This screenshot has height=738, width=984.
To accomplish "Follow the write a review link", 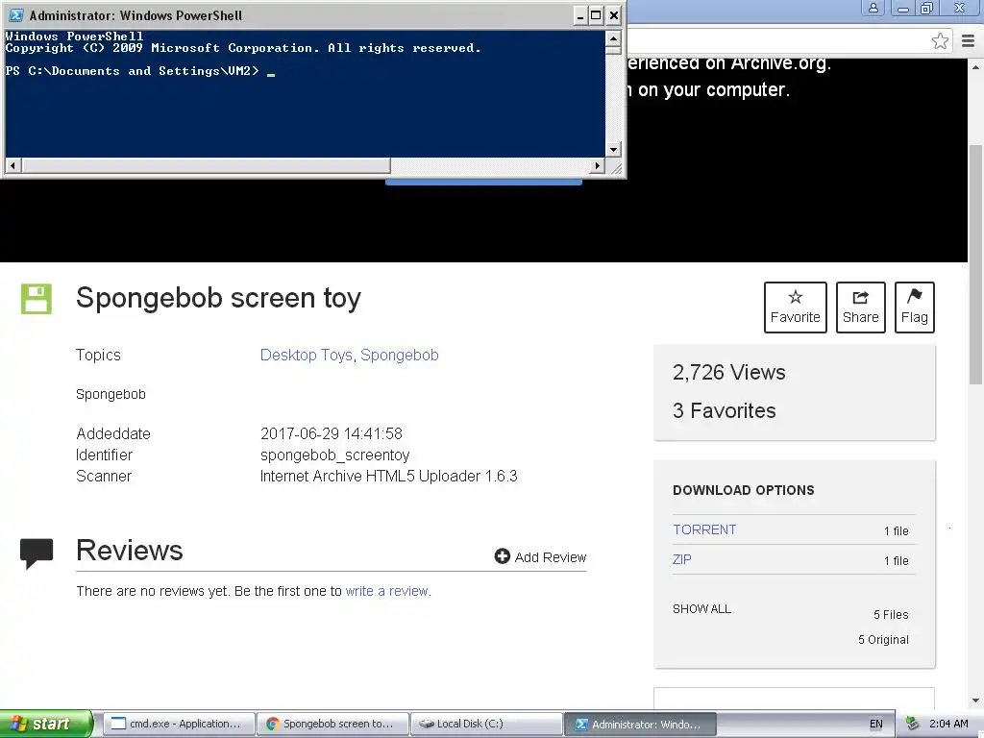I will click(x=387, y=591).
